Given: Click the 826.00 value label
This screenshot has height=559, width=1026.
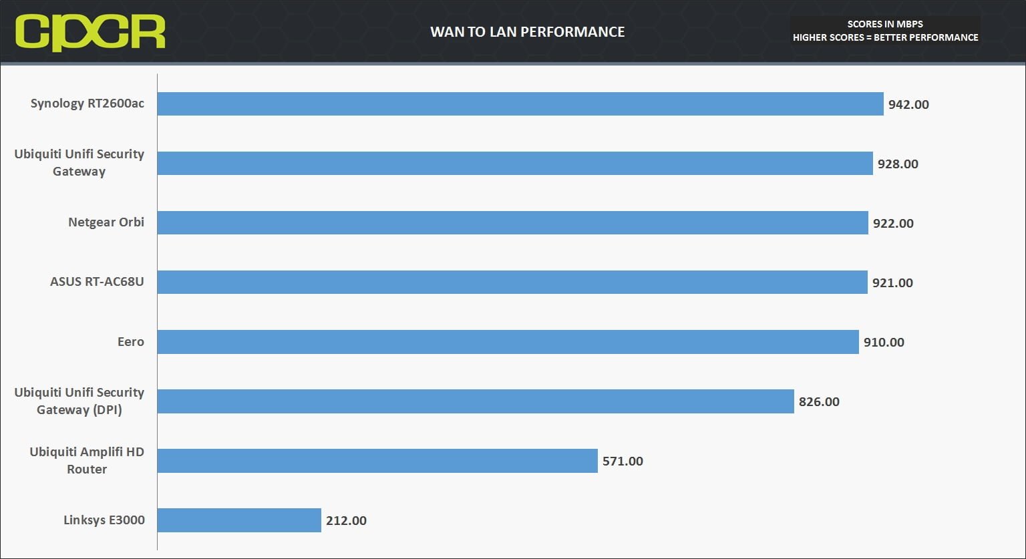Looking at the screenshot, I should (819, 401).
